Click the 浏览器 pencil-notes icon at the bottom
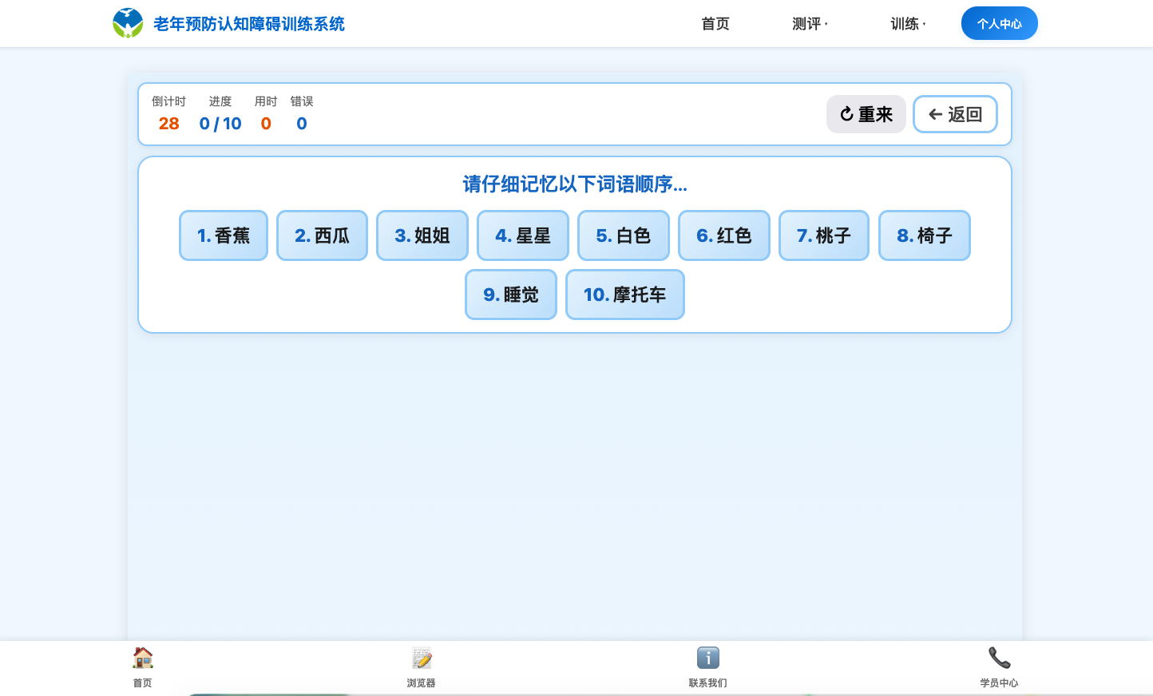Image resolution: width=1153 pixels, height=696 pixels. 421,658
